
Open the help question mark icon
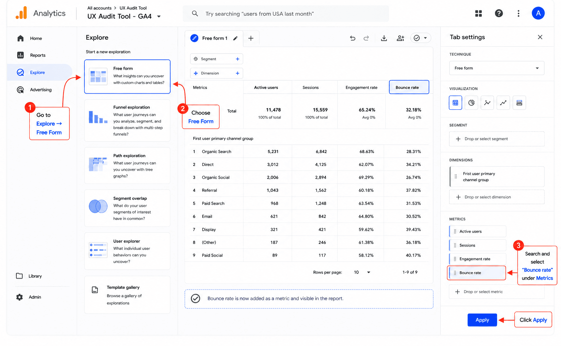click(x=499, y=13)
